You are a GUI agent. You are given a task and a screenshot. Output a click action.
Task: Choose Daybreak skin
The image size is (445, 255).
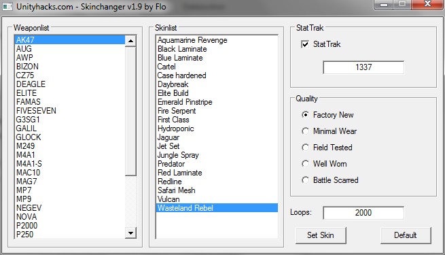point(217,84)
